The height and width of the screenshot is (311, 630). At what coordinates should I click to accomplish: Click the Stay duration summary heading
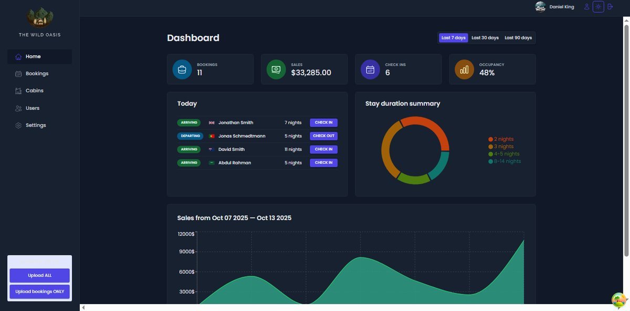click(403, 103)
